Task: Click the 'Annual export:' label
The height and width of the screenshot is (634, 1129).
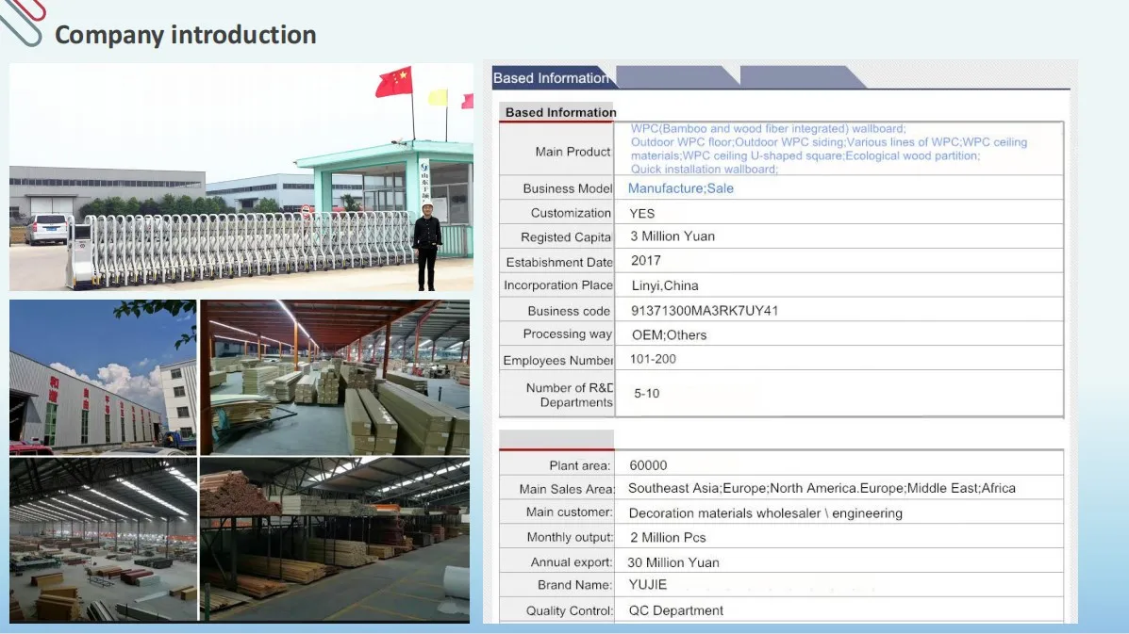Action: tap(571, 562)
